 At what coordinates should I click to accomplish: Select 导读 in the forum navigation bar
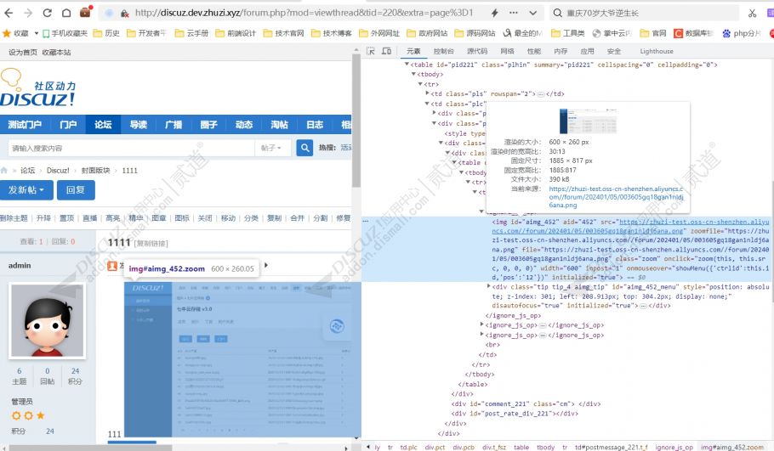coord(138,124)
